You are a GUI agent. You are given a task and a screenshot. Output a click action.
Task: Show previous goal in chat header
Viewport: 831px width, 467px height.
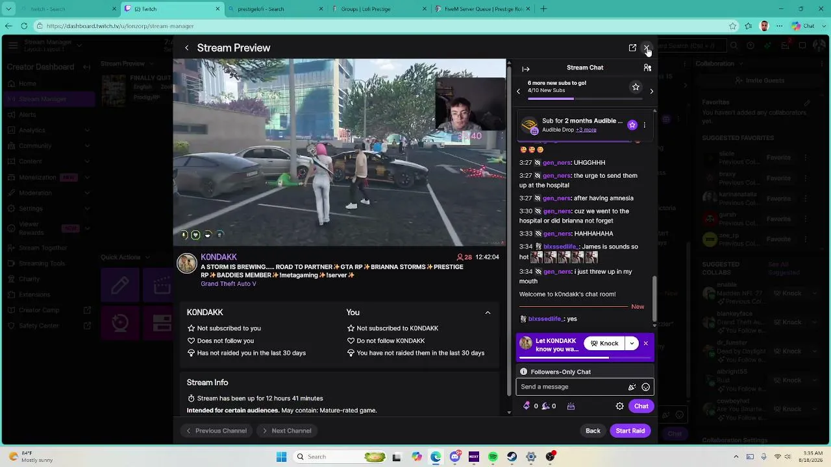(x=518, y=91)
